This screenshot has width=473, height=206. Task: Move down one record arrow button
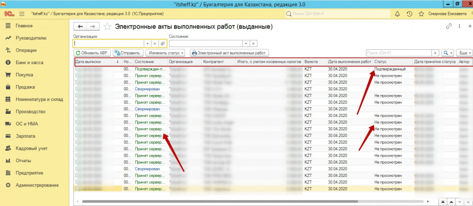(x=460, y=201)
